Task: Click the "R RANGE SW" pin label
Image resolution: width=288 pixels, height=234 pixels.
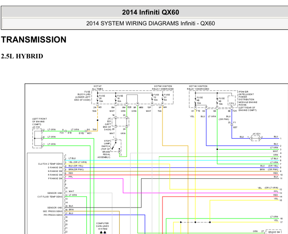Action: coord(55,175)
